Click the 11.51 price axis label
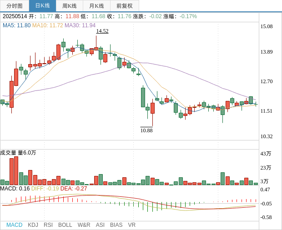Viewport: 282px width, 230px height. tap(267, 111)
